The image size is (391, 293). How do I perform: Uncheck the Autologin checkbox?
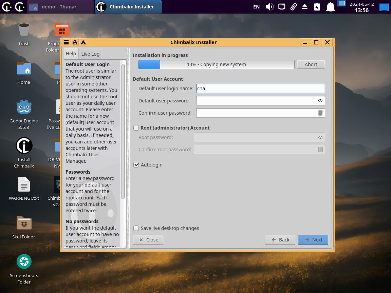click(x=136, y=165)
